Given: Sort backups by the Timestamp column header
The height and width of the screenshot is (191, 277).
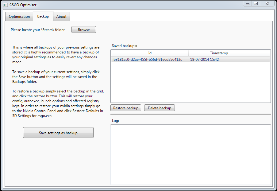Looking at the screenshot, I should click(219, 53).
